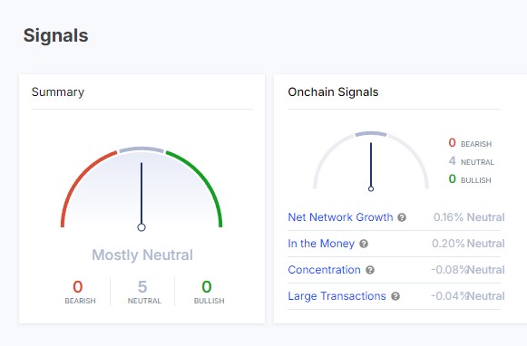Open the Concentration signal link
This screenshot has height=346, width=527.
(x=324, y=270)
